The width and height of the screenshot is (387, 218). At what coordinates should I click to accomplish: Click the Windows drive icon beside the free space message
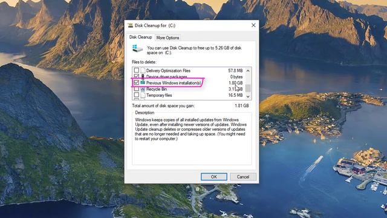coord(137,48)
